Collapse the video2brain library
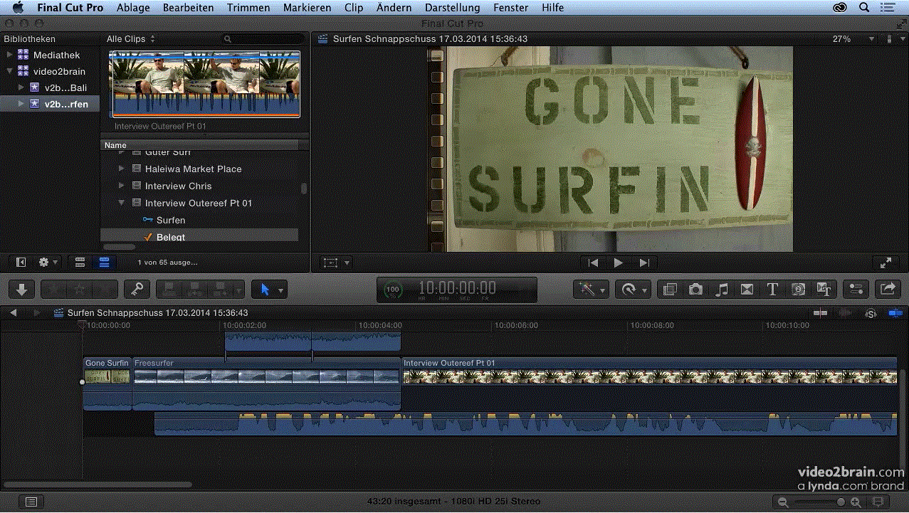909x513 pixels. pyautogui.click(x=9, y=71)
